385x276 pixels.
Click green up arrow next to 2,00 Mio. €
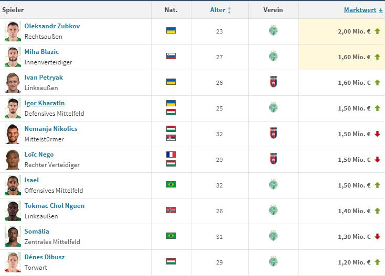click(377, 31)
